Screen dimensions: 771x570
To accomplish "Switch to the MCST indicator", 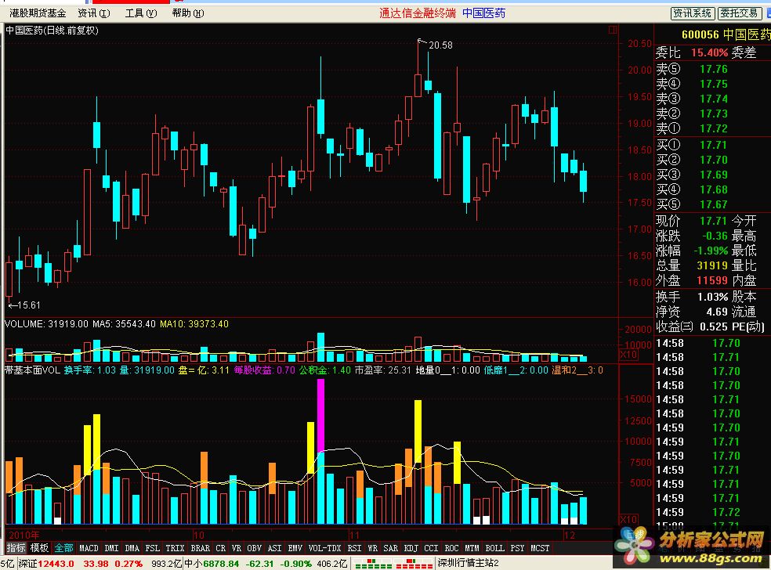I will coord(540,548).
